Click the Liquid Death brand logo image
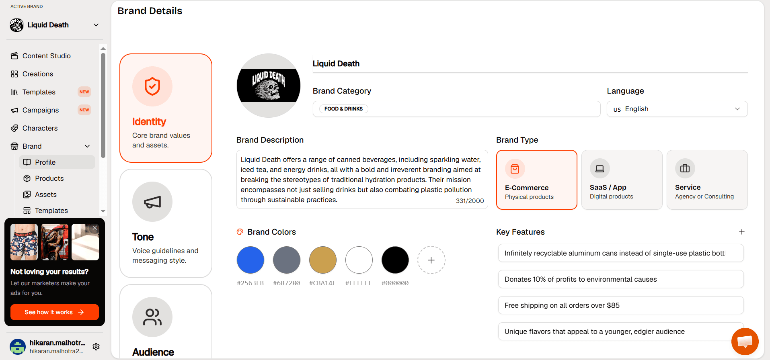Image resolution: width=770 pixels, height=360 pixels. pos(269,86)
